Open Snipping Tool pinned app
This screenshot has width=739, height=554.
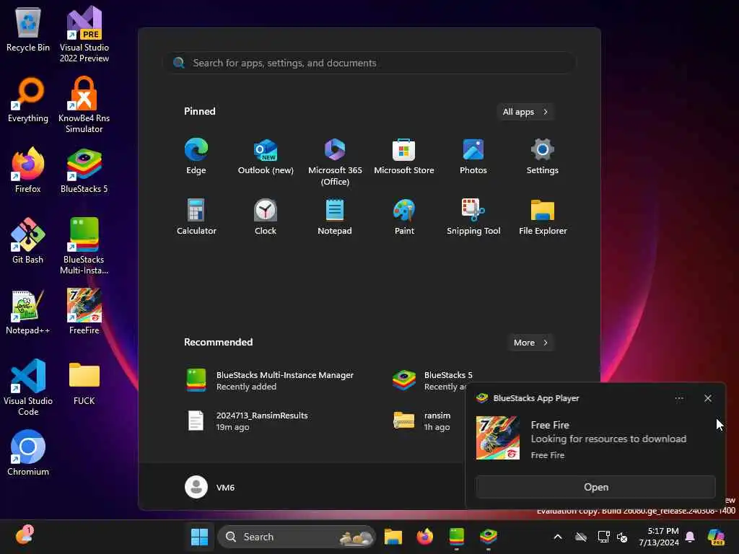(473, 217)
